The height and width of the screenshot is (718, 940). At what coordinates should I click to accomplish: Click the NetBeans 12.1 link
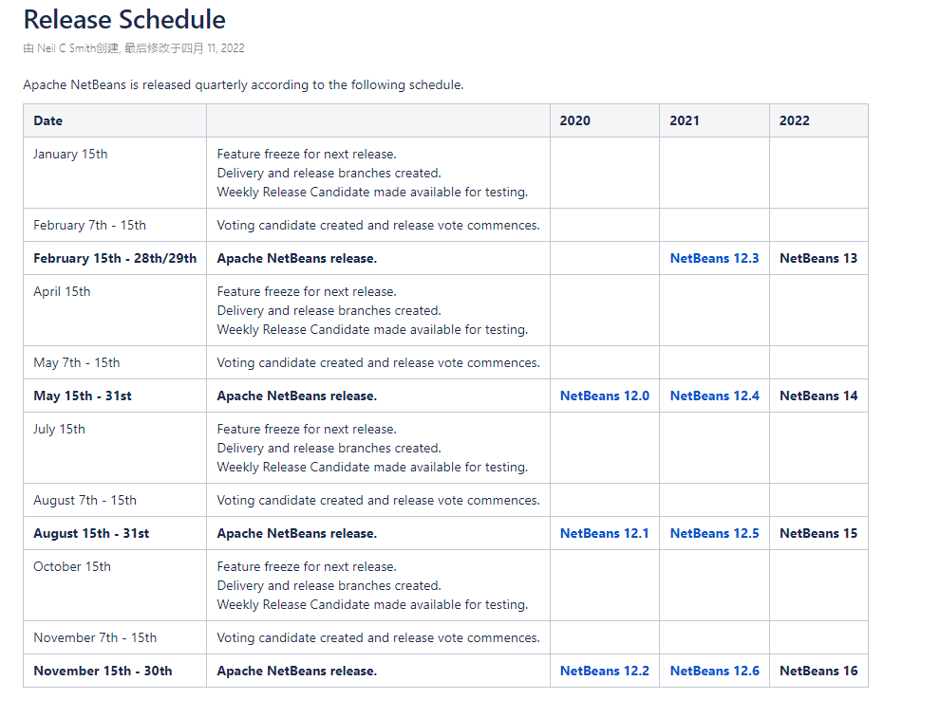pyautogui.click(x=604, y=533)
